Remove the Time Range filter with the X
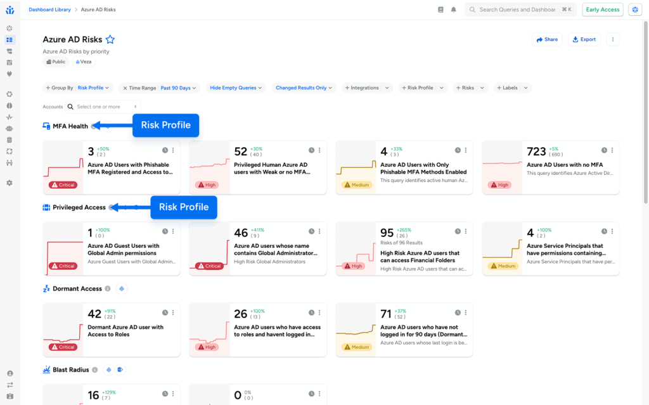The height and width of the screenshot is (405, 649). [125, 88]
